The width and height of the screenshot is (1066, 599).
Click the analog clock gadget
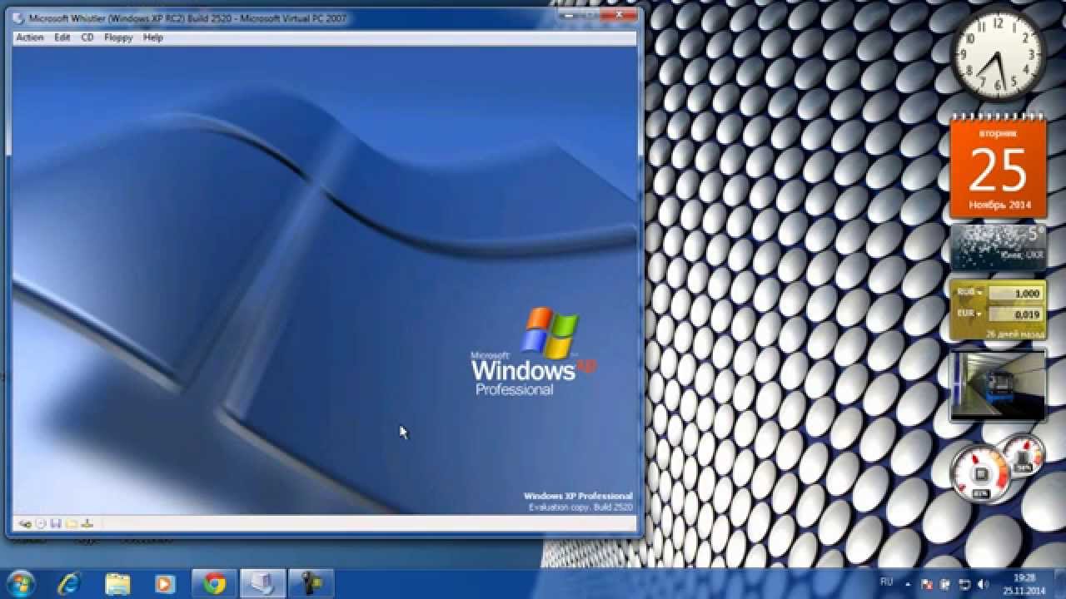click(x=998, y=56)
